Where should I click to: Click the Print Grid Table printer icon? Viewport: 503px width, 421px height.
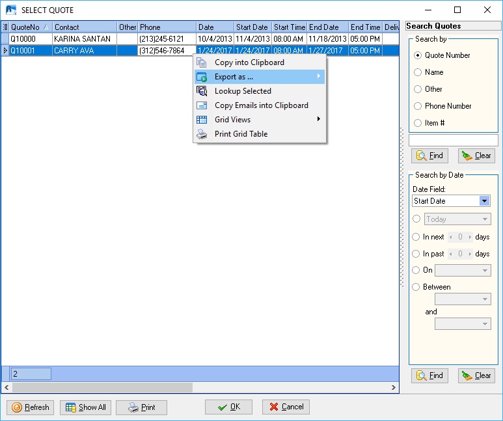tap(202, 135)
